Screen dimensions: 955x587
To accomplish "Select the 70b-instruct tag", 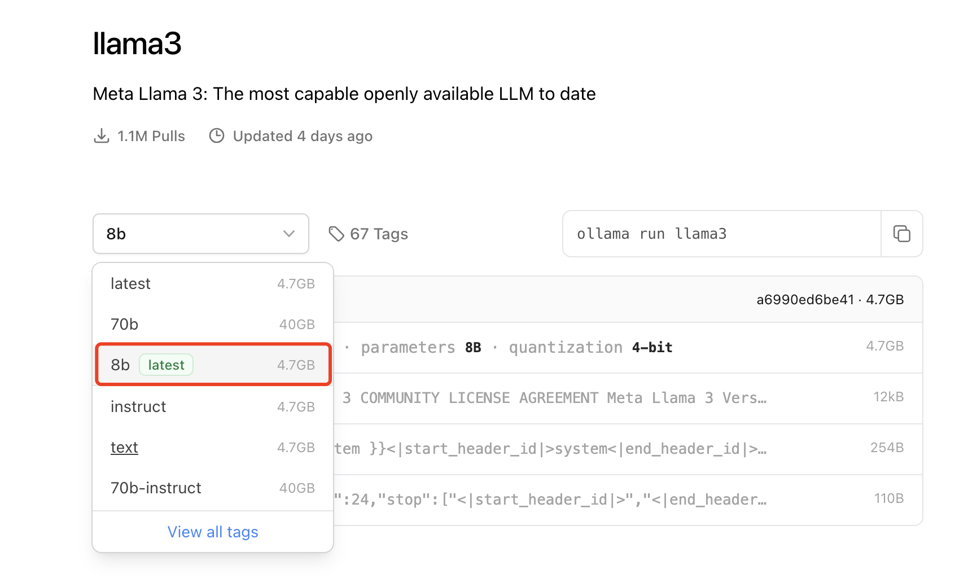I will 213,488.
